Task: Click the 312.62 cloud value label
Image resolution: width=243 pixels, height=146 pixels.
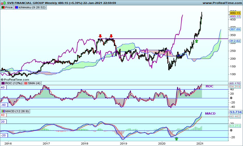Action: (235, 41)
